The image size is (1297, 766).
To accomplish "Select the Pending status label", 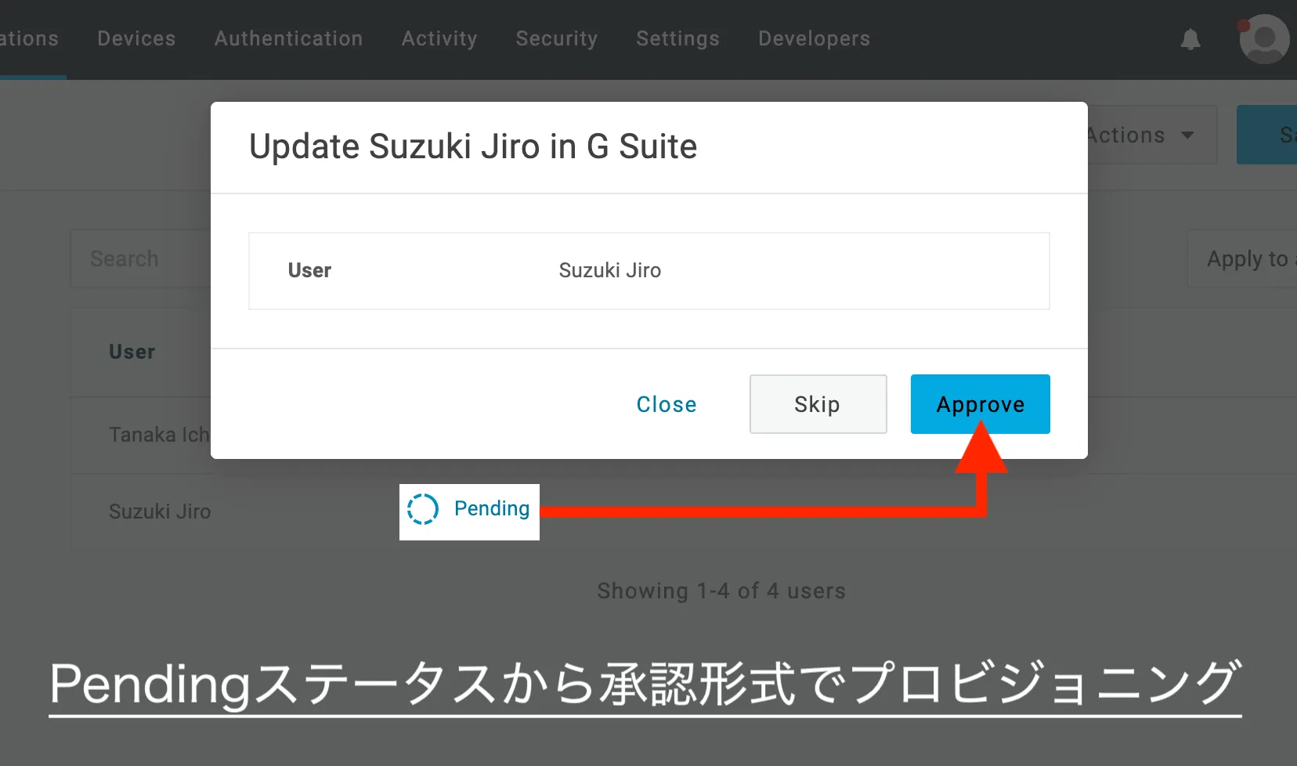I will point(492,509).
